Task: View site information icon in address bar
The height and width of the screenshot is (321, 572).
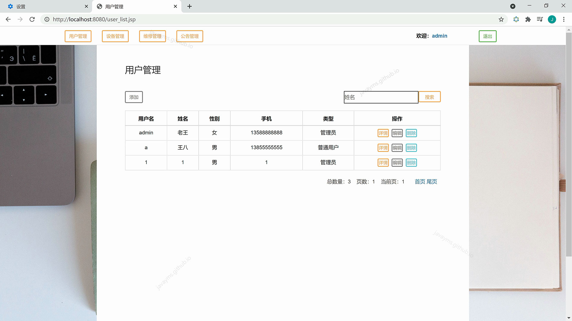Action: pos(47,19)
